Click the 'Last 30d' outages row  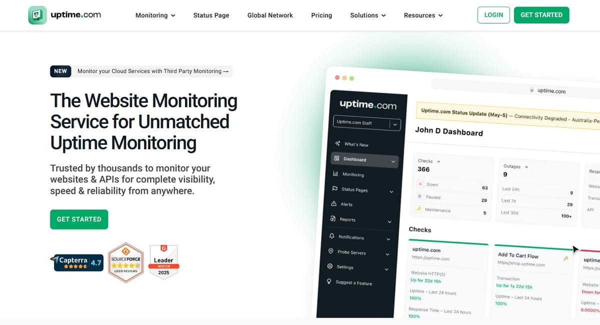[536, 214]
